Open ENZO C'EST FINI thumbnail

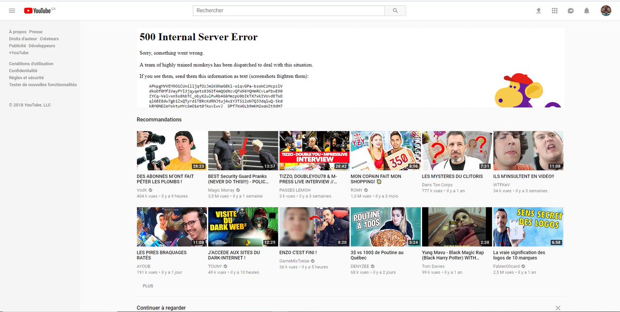click(x=315, y=227)
